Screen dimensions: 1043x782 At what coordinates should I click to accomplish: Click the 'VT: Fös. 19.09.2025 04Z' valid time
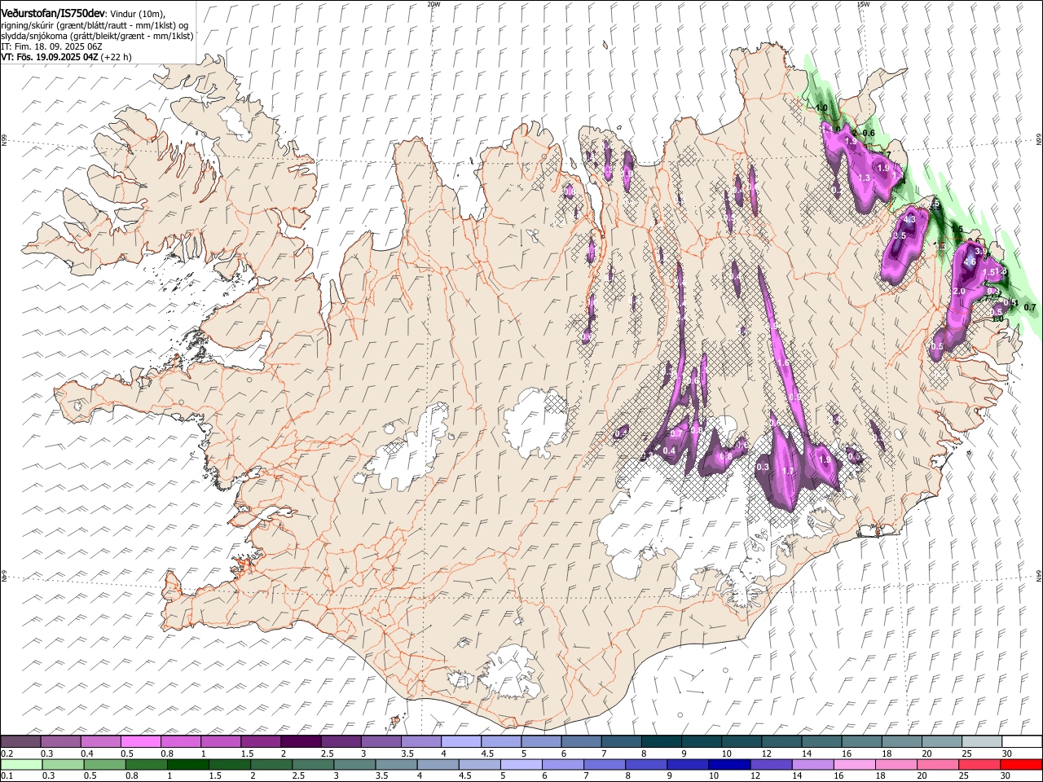pyautogui.click(x=49, y=57)
